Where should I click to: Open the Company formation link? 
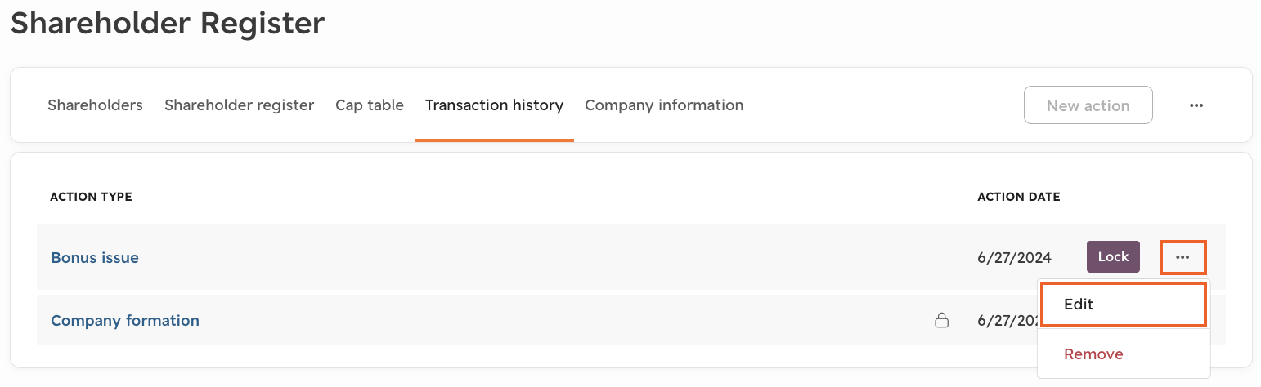pyautogui.click(x=125, y=321)
